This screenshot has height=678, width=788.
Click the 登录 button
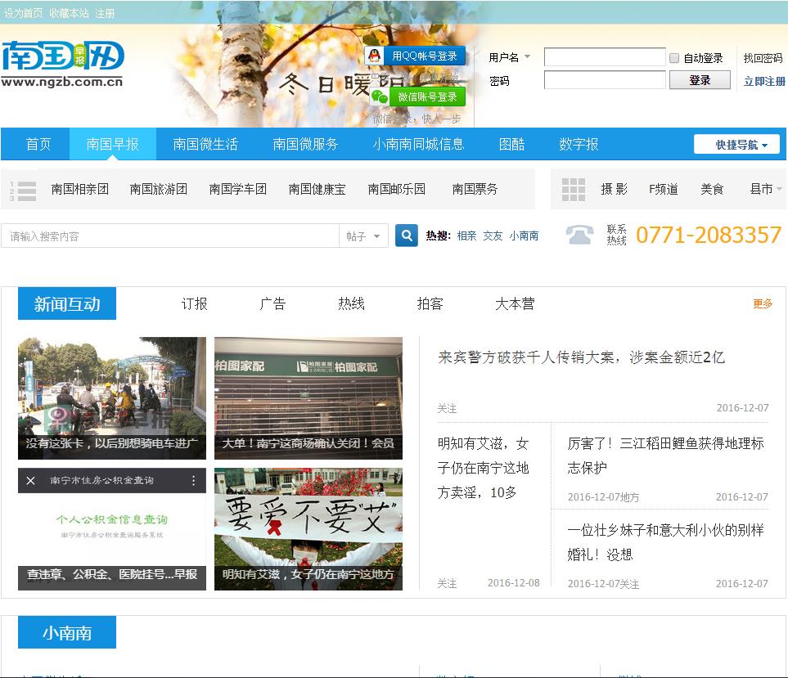(700, 80)
